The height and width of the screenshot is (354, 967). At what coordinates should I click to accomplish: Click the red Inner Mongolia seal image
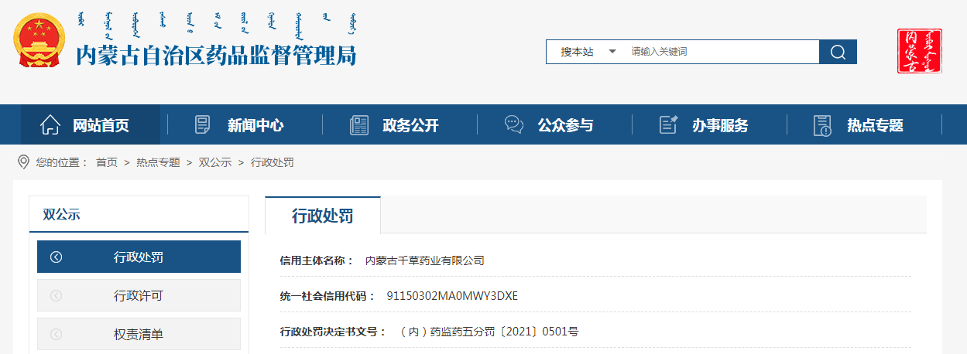pos(919,51)
